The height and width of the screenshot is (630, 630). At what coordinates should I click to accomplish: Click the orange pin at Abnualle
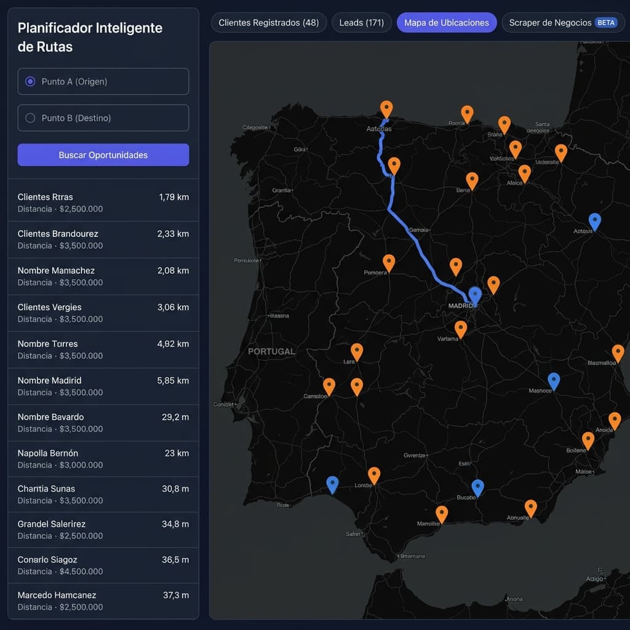pyautogui.click(x=530, y=509)
